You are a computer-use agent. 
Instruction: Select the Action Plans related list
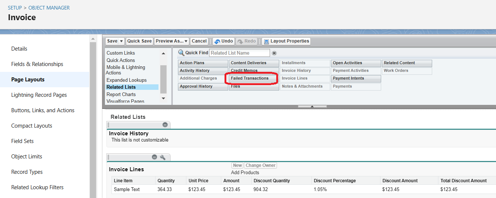click(203, 63)
